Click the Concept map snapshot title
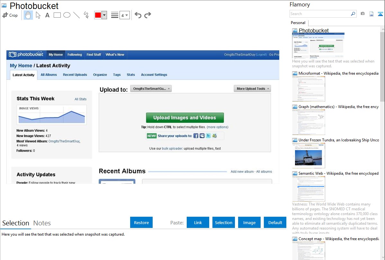 click(x=339, y=239)
